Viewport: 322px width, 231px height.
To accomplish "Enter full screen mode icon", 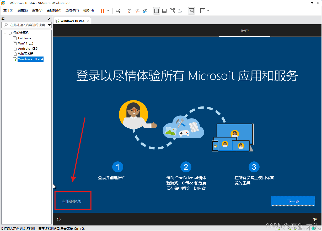I will pyautogui.click(x=172, y=11).
